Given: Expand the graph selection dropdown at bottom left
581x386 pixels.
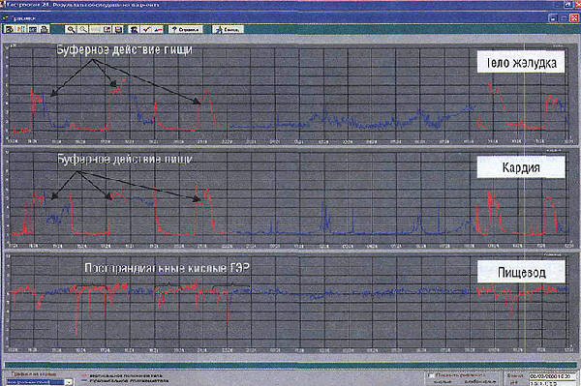Looking at the screenshot, I should tap(69, 382).
